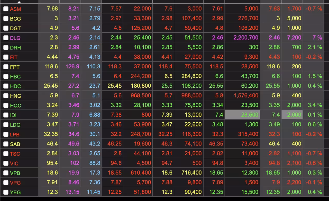Enable the FIT checkbox
This screenshot has height=201, width=329.
[6, 57]
